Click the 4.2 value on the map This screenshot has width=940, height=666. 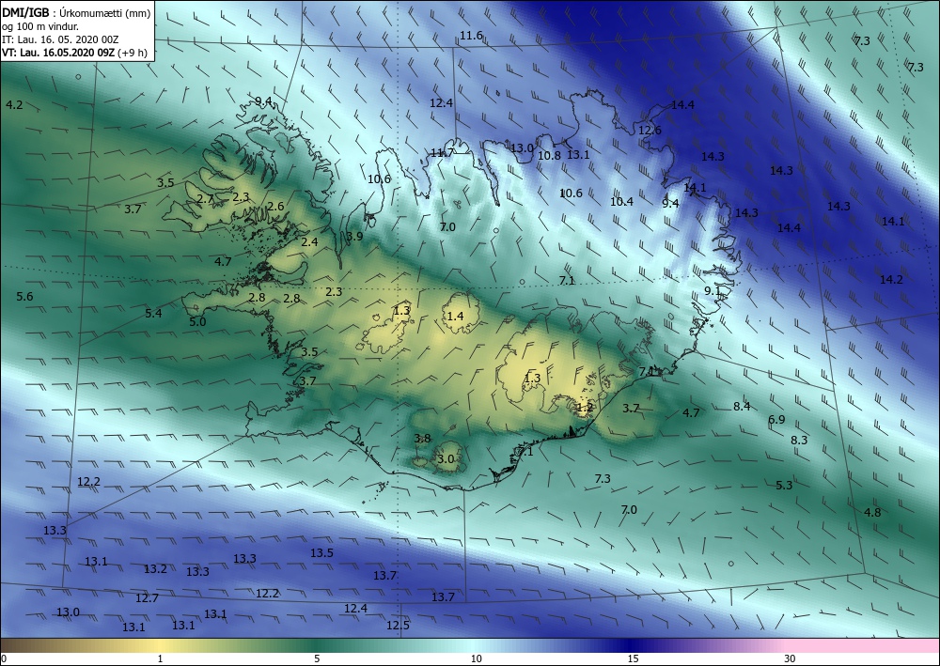click(14, 105)
